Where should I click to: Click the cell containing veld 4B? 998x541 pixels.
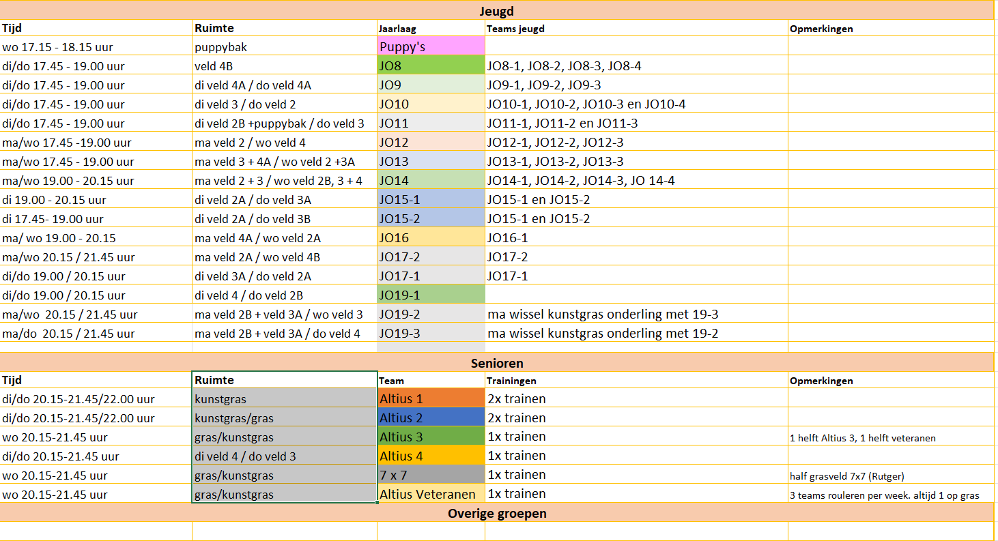click(284, 66)
